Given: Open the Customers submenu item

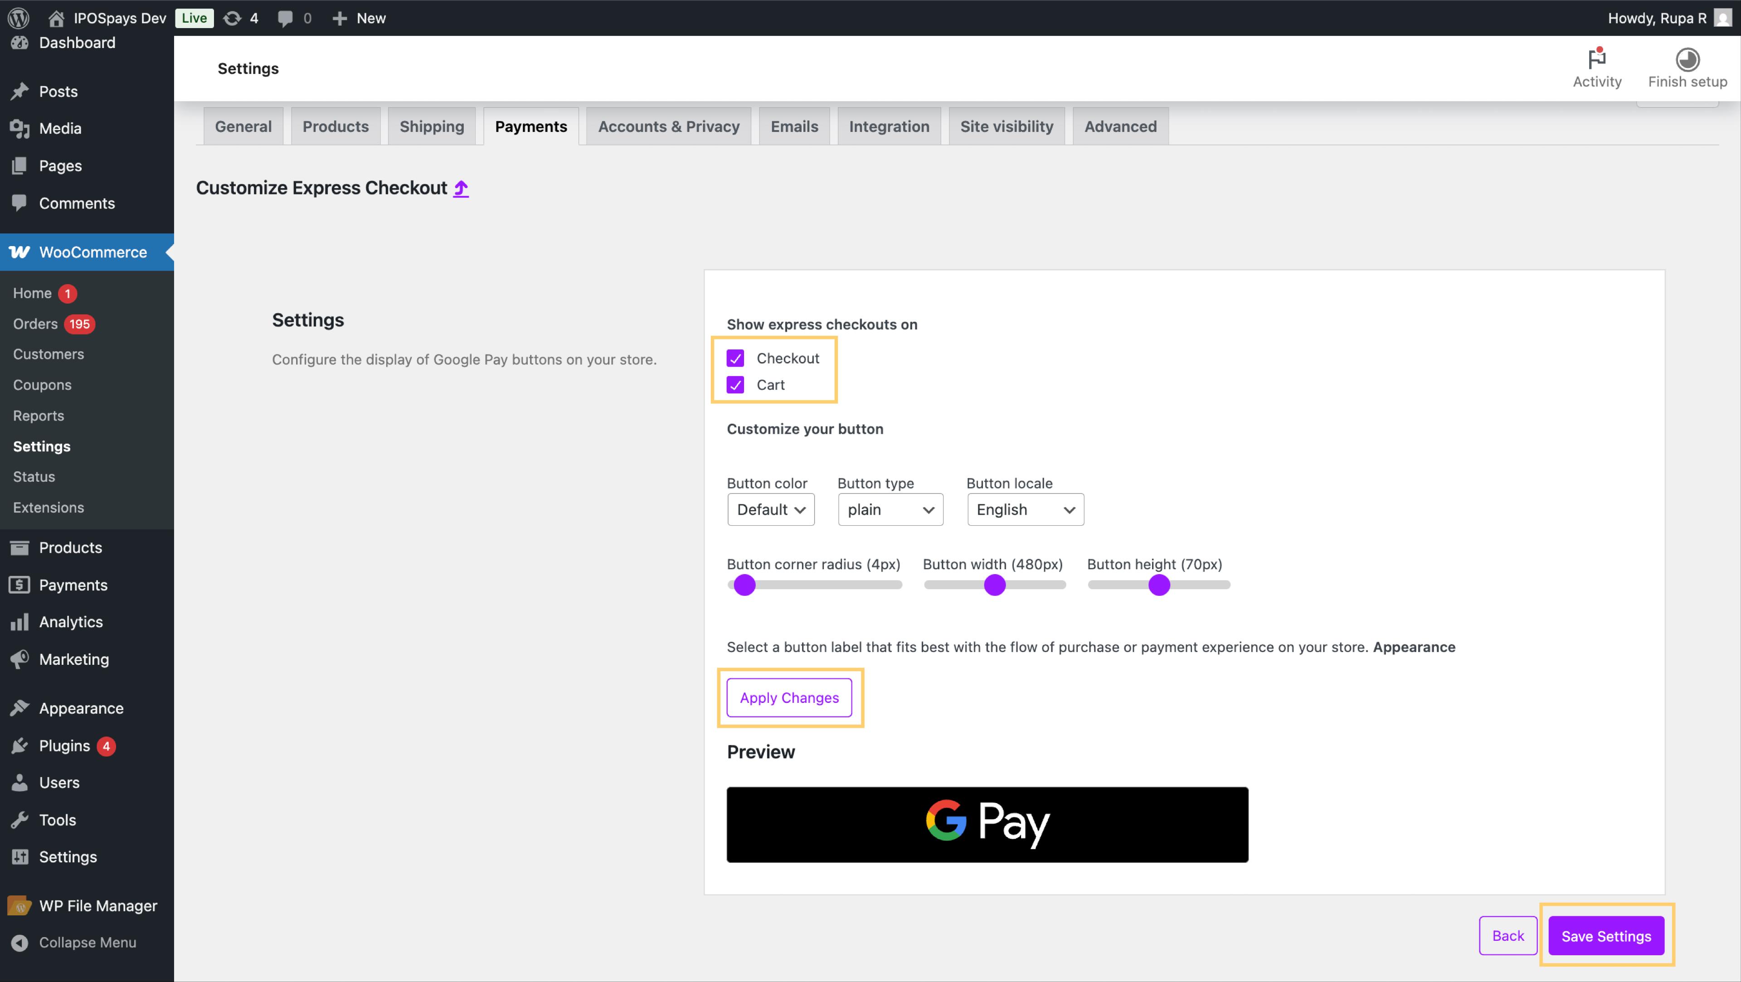Looking at the screenshot, I should point(49,354).
